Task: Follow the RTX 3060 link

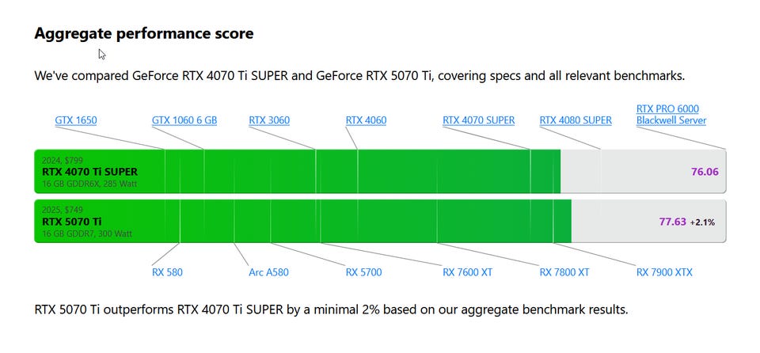Action: (269, 120)
